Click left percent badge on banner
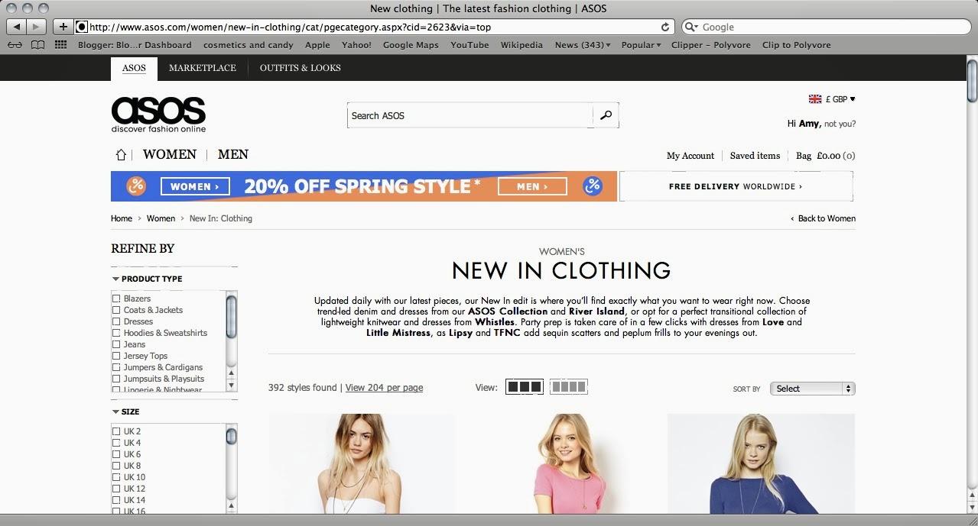The width and height of the screenshot is (978, 526). tap(136, 186)
